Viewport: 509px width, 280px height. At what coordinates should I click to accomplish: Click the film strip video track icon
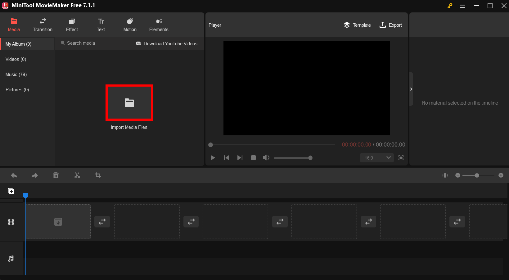pyautogui.click(x=11, y=222)
